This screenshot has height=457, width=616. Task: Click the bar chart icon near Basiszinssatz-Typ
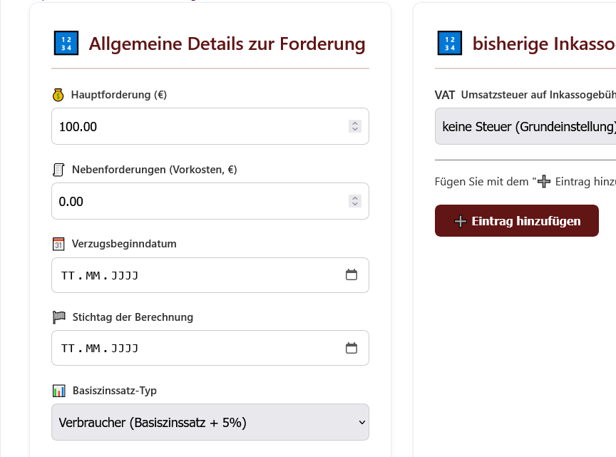[61, 390]
